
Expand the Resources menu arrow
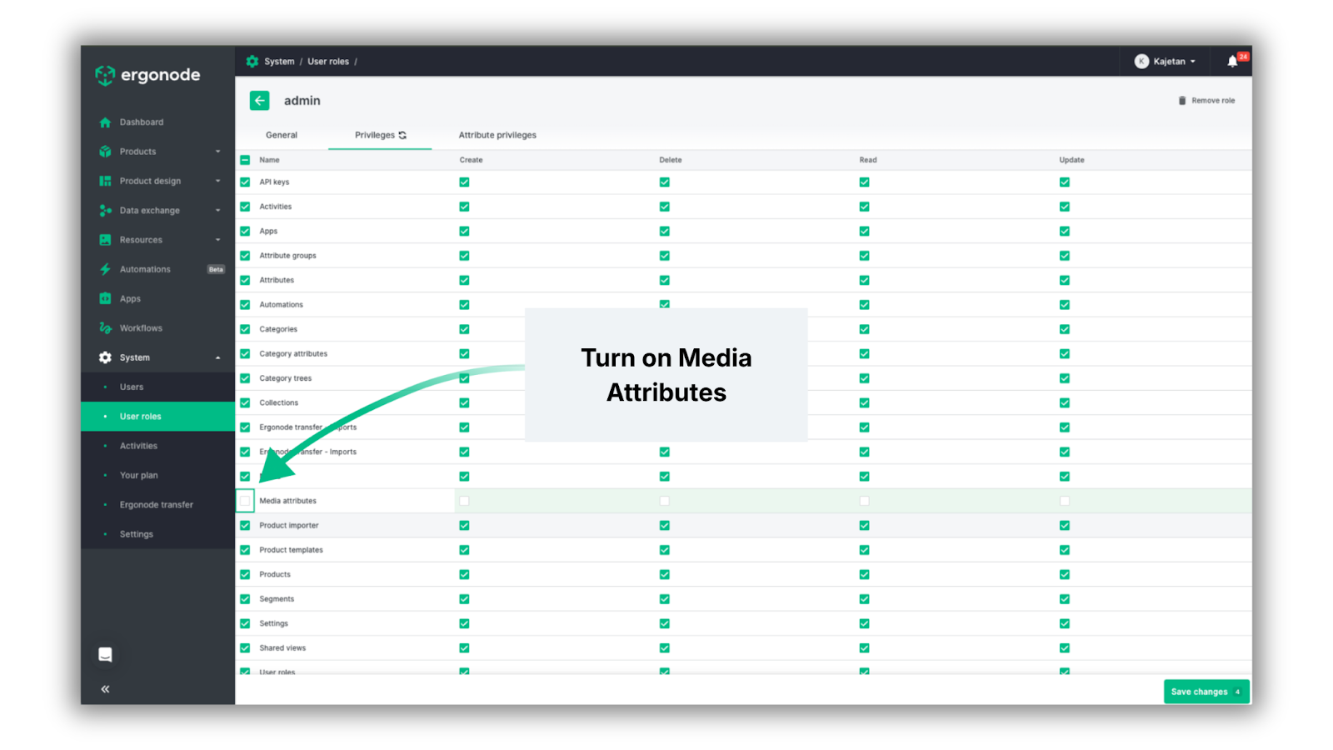point(218,240)
